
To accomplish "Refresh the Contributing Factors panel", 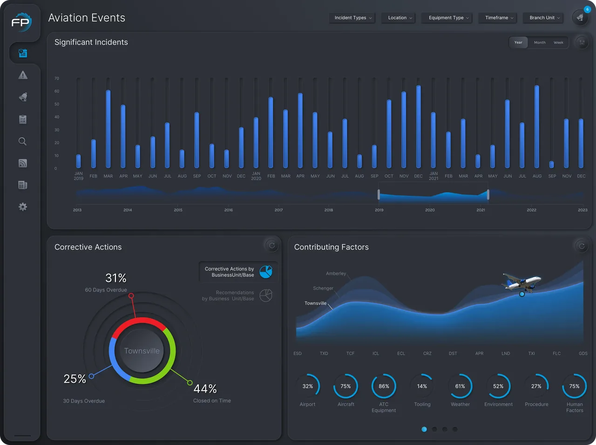I will click(x=582, y=246).
